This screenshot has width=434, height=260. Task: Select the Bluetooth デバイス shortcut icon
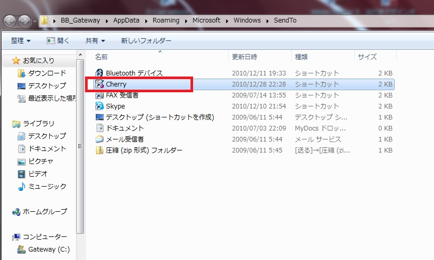point(99,73)
